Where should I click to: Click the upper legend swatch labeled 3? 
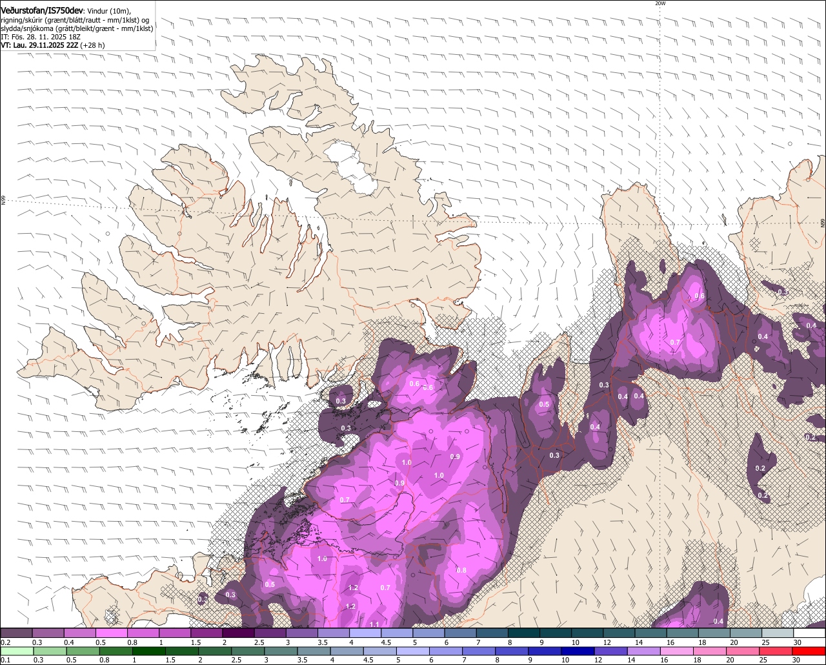click(301, 633)
